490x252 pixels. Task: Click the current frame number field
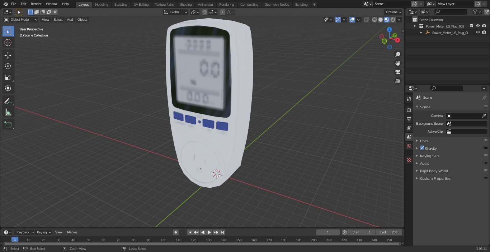[328, 232]
